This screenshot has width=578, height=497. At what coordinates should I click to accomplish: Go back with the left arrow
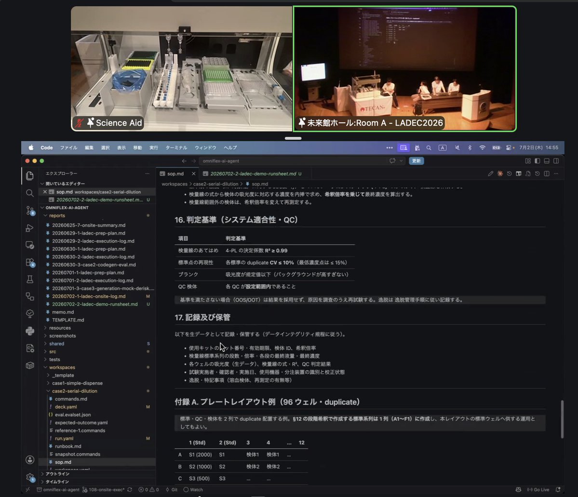point(184,161)
